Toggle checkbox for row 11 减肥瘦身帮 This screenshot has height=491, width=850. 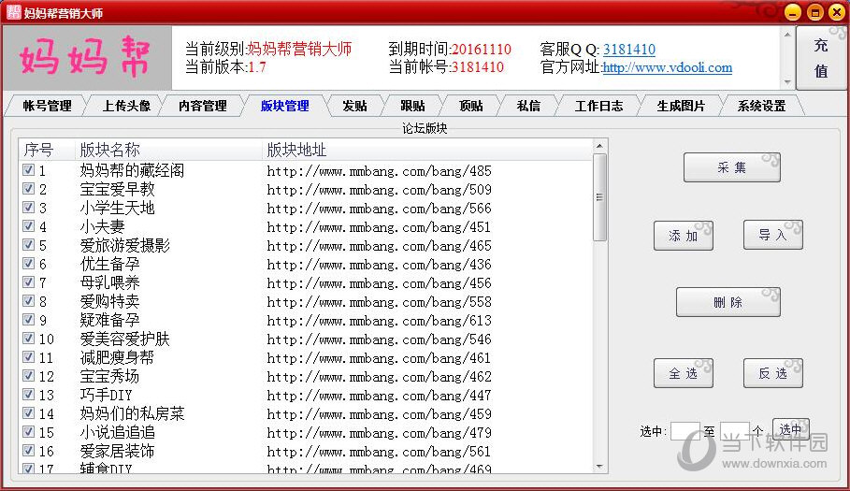[x=29, y=357]
